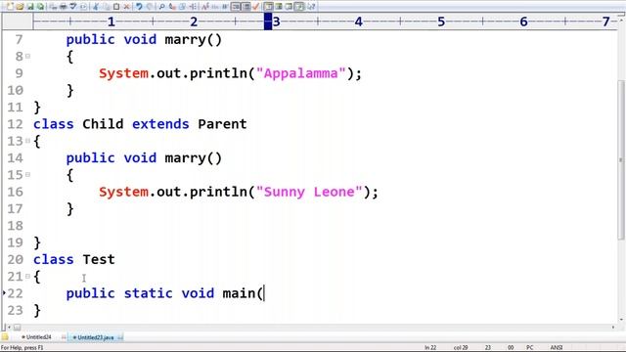Screen dimensions: 626x352
Task: Click the "PC" status bar entry
Action: point(530,348)
